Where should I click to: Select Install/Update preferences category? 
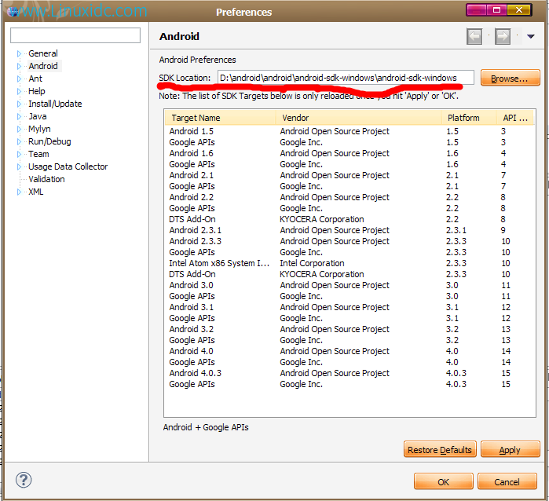pyautogui.click(x=55, y=104)
